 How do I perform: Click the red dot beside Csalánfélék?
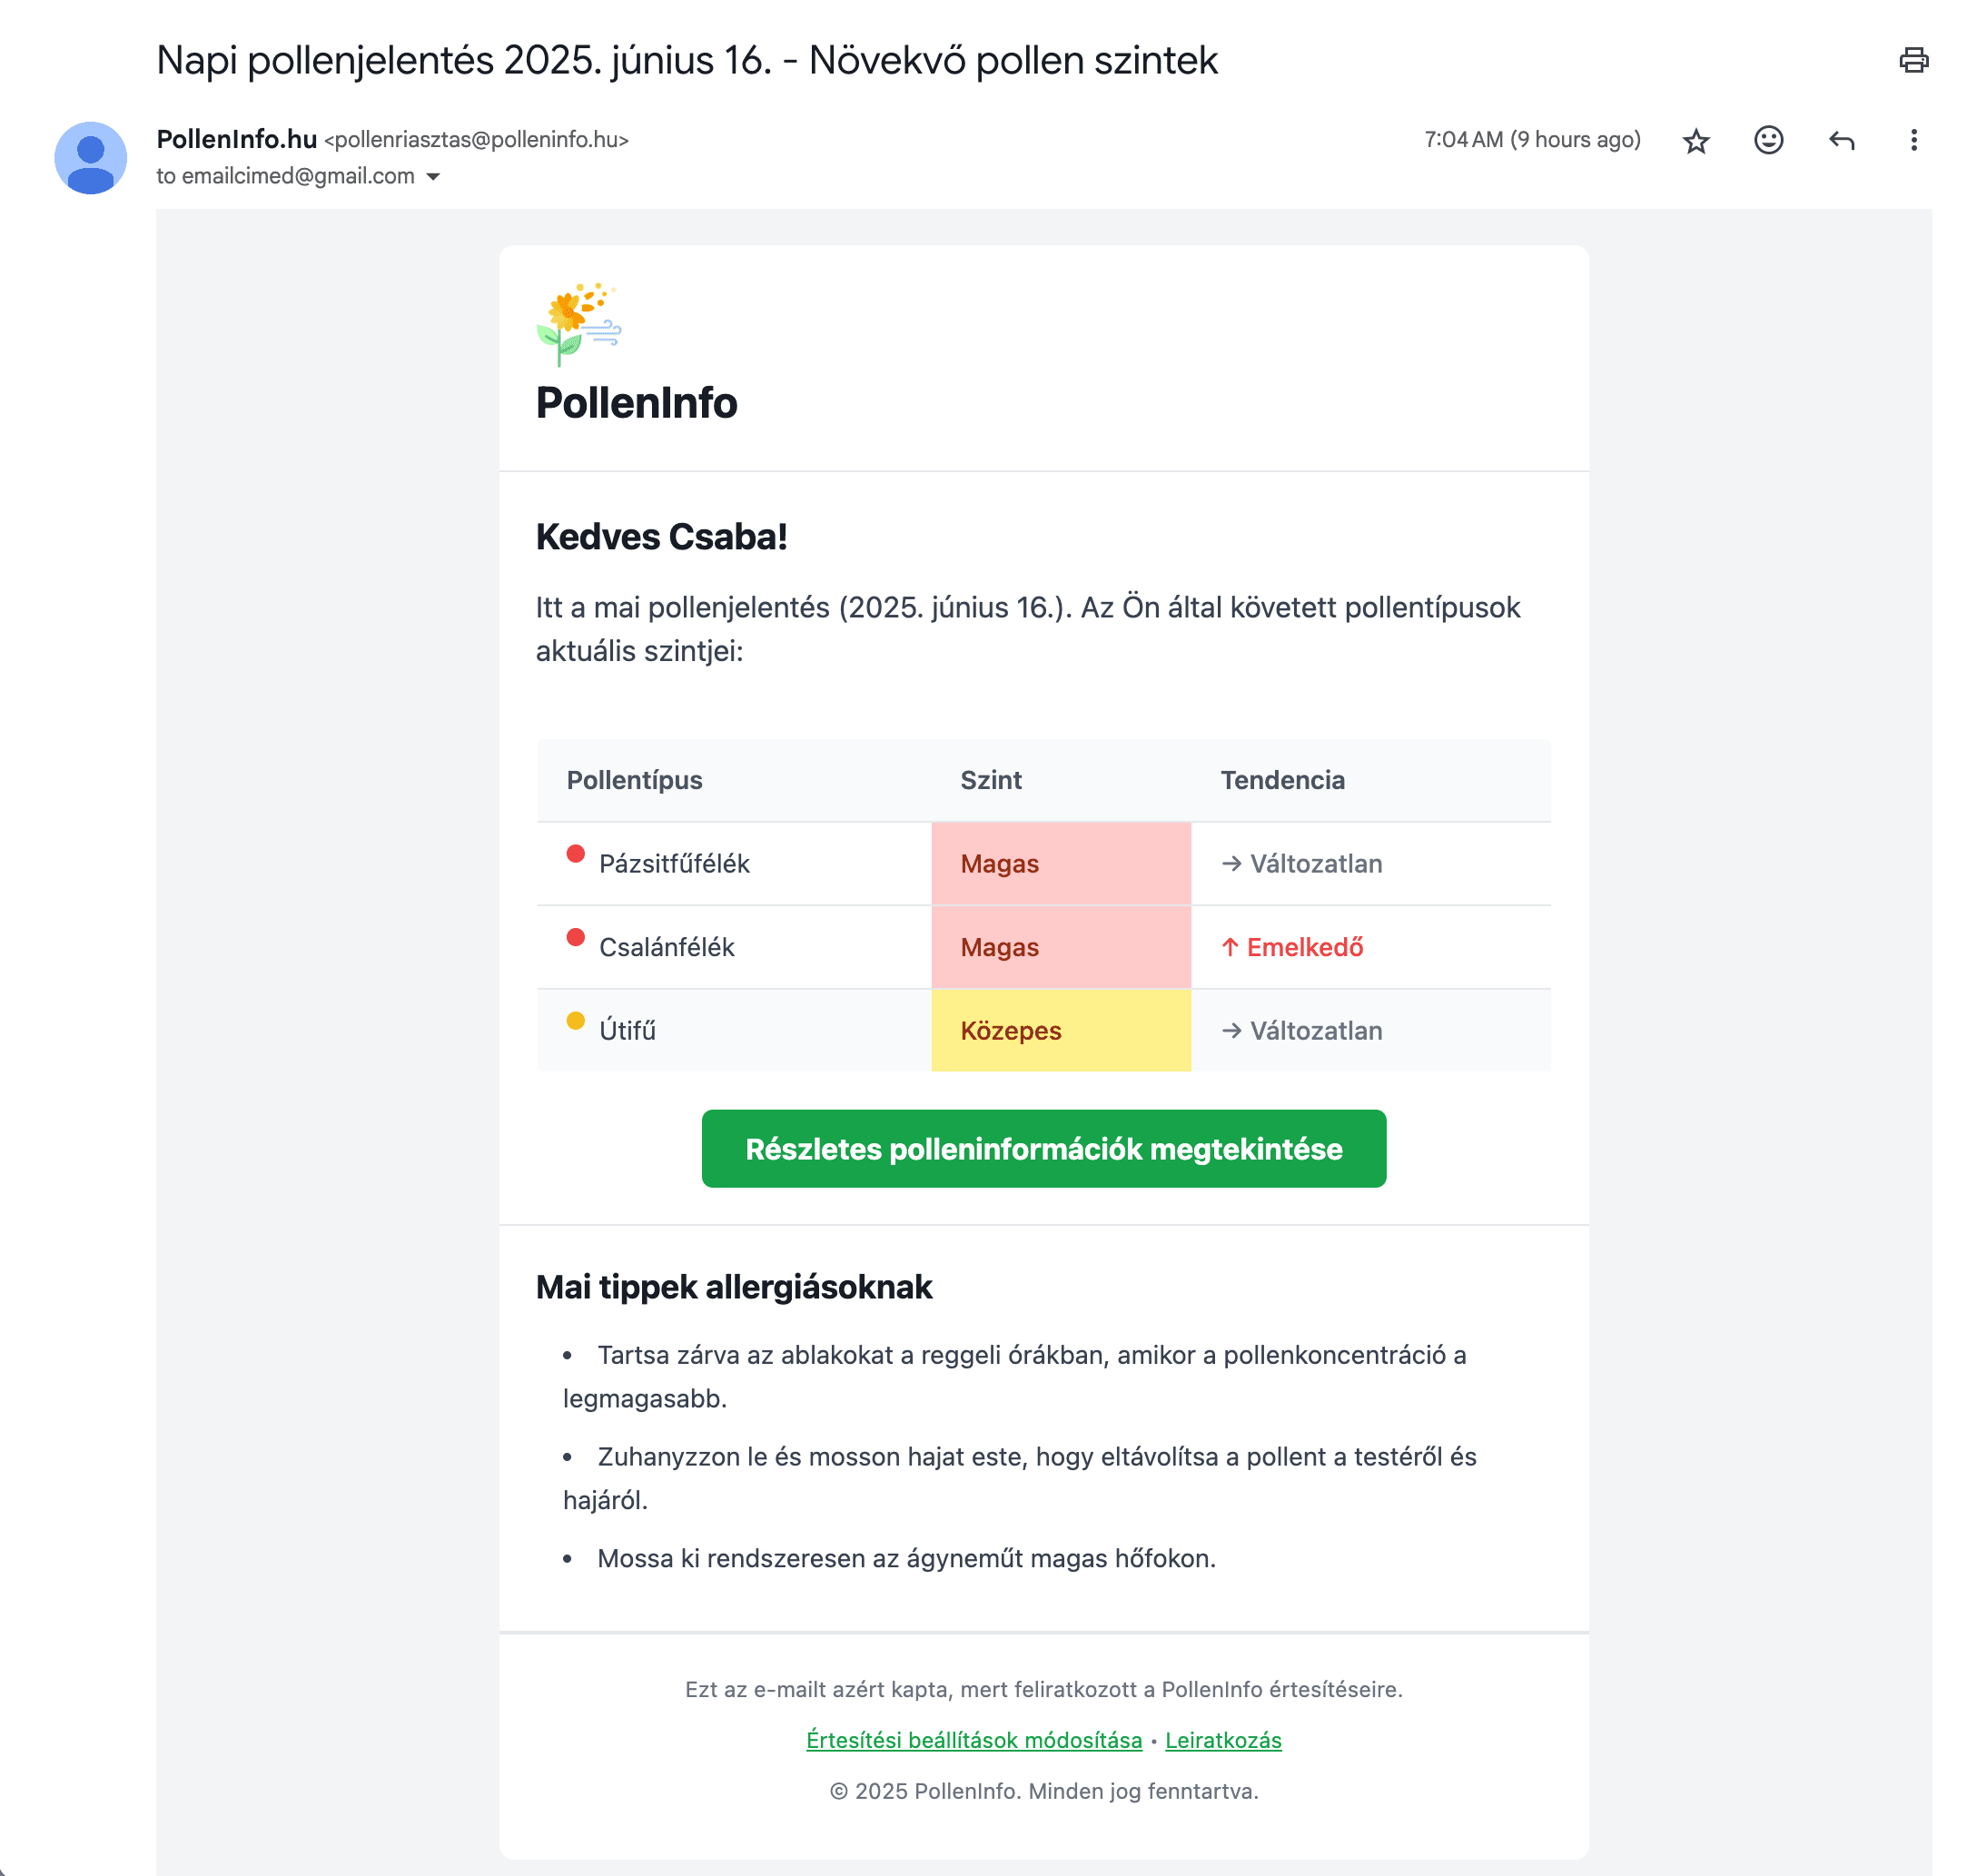pos(575,938)
